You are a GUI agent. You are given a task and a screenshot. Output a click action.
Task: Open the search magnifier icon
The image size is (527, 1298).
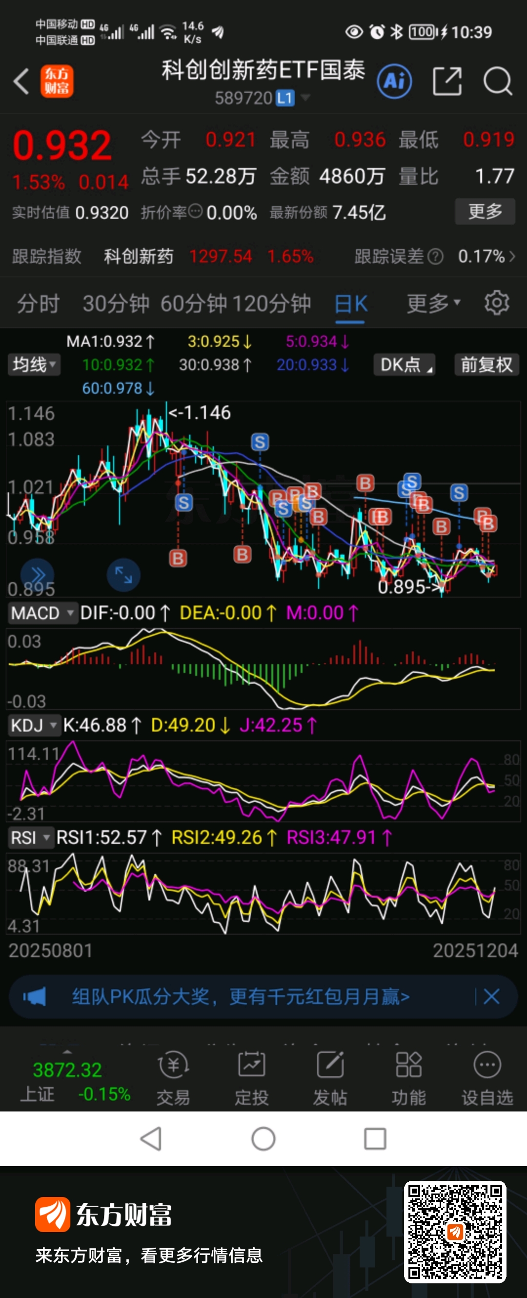click(498, 81)
